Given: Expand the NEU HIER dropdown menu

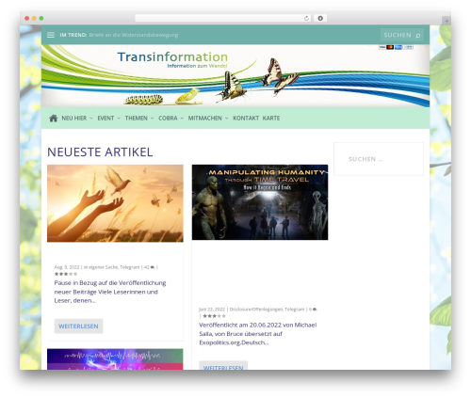Looking at the screenshot, I should (x=77, y=119).
